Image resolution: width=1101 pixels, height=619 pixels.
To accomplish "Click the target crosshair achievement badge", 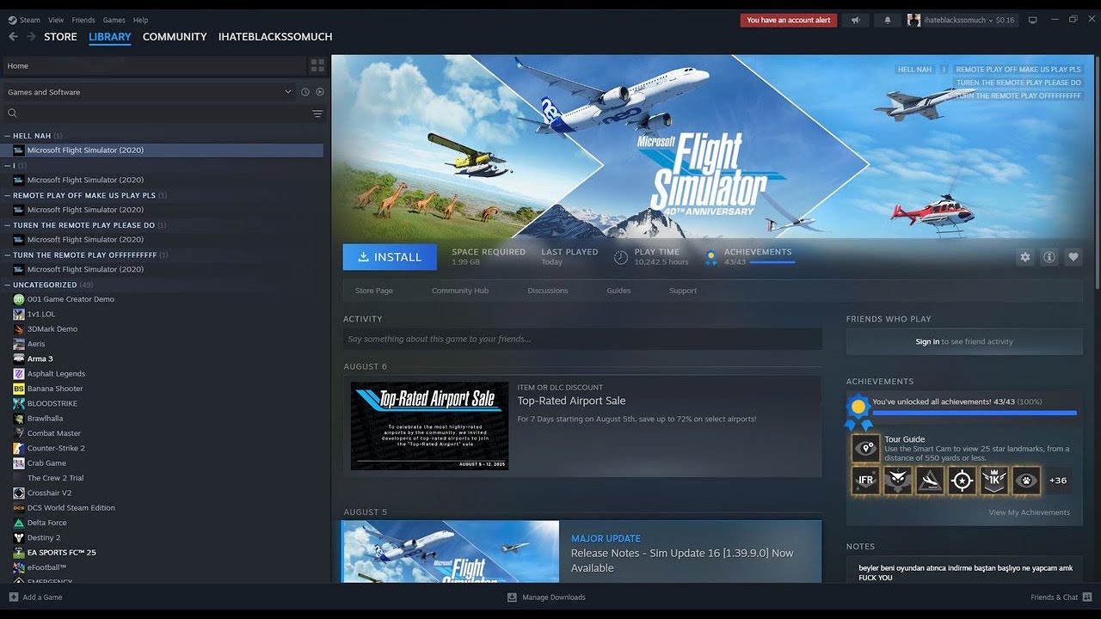I will click(962, 481).
